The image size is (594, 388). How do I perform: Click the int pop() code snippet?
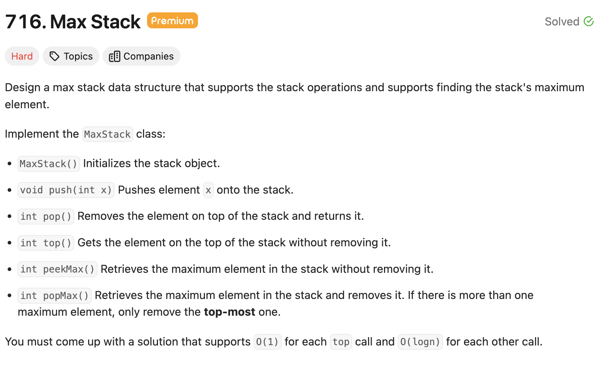(x=46, y=217)
